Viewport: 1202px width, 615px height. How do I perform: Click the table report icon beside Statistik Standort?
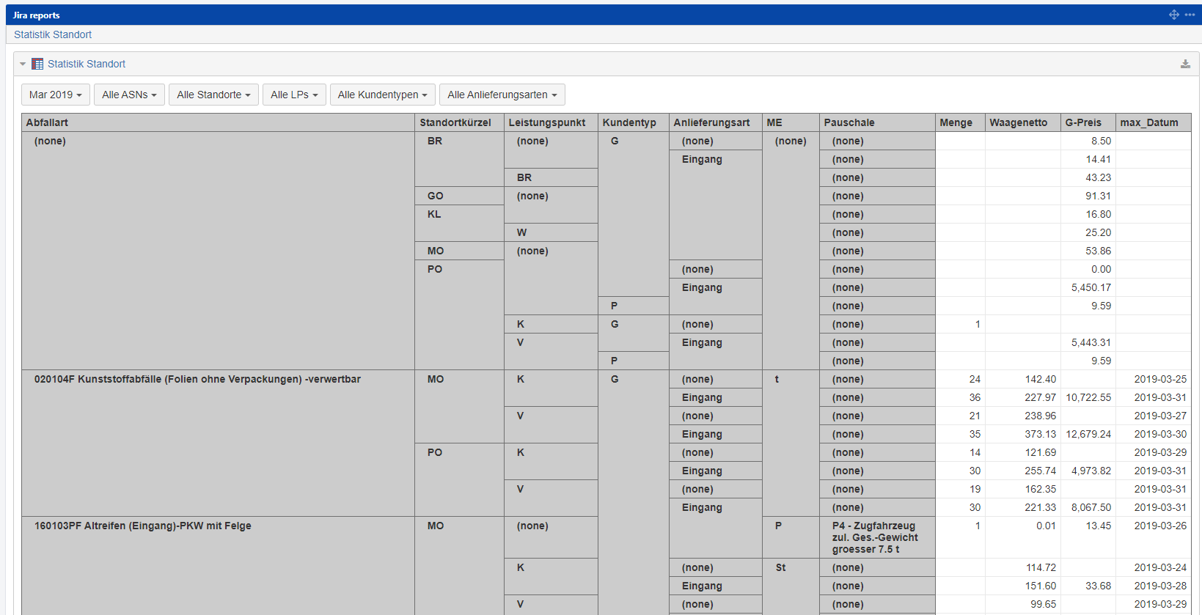point(37,65)
